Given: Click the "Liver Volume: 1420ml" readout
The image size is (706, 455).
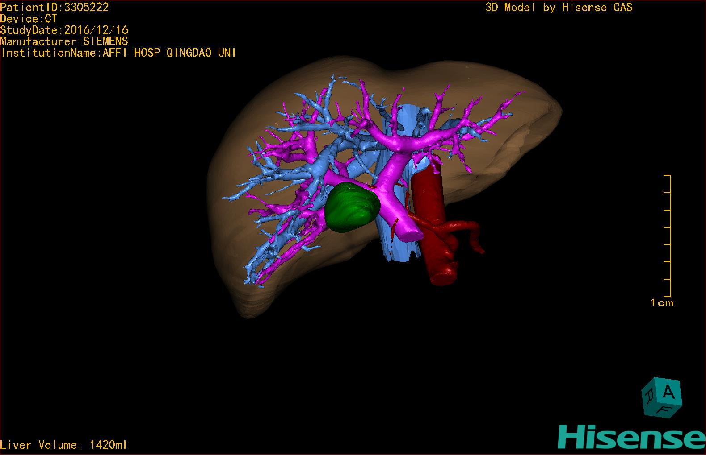Looking at the screenshot, I should coord(64,445).
